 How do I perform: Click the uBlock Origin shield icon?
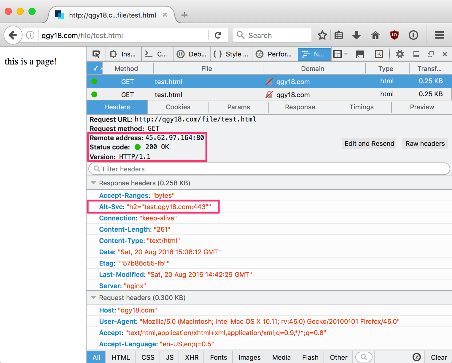click(x=394, y=35)
